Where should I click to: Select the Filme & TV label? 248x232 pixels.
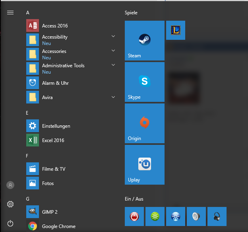pos(54,169)
